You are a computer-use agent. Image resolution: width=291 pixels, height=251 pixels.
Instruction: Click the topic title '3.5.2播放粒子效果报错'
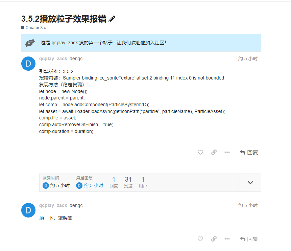click(x=64, y=19)
